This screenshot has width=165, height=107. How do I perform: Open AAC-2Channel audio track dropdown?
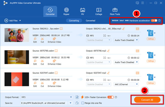[126, 84]
